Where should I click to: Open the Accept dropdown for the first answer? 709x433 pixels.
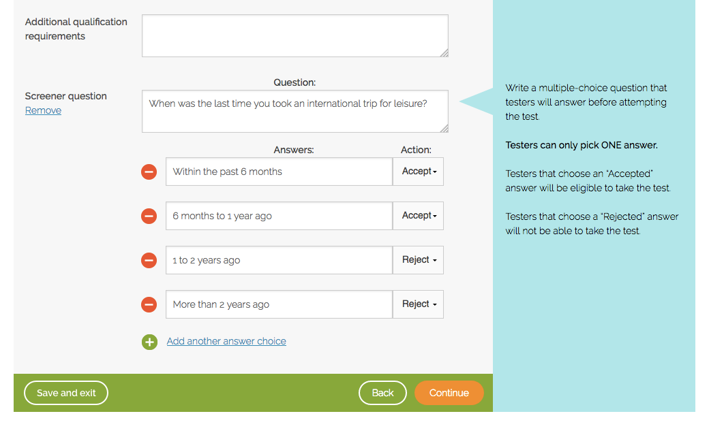coord(418,171)
